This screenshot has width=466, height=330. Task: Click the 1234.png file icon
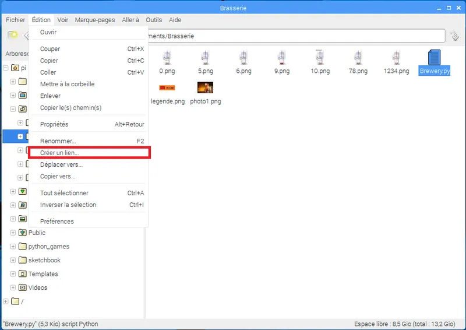pyautogui.click(x=396, y=58)
